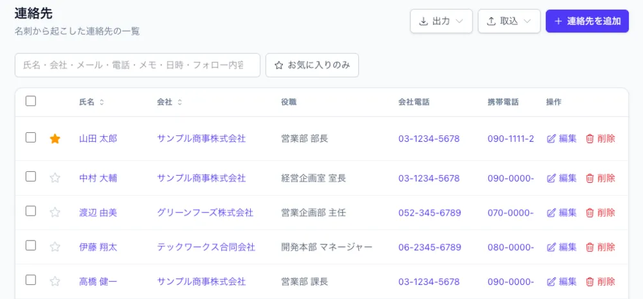The height and width of the screenshot is (299, 643).
Task: Click the 操作 column header
Action: (554, 103)
